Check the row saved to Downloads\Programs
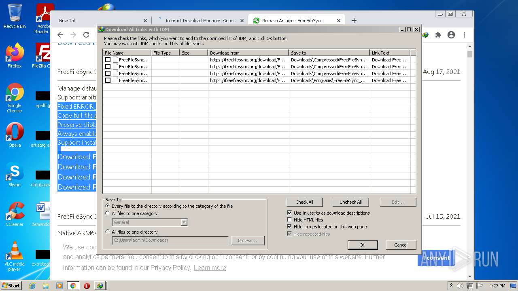Viewport: 518px width, 291px height. (x=108, y=80)
